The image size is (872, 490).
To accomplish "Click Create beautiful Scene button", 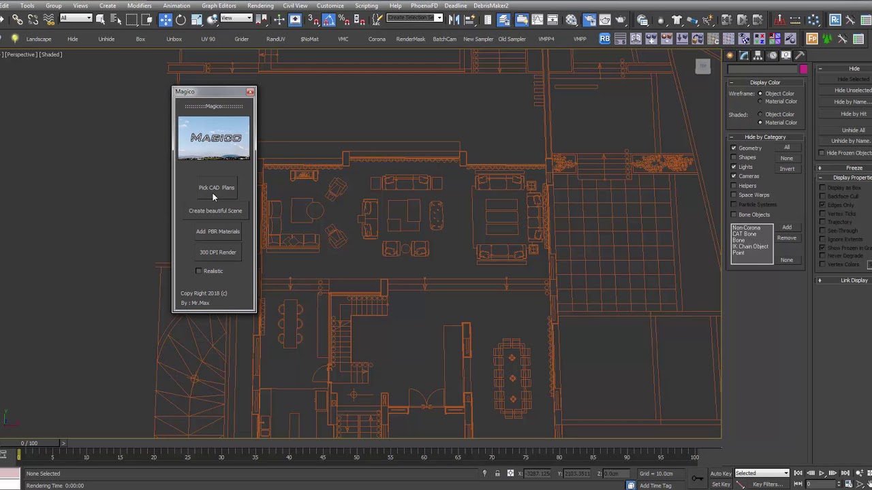I will tap(215, 211).
